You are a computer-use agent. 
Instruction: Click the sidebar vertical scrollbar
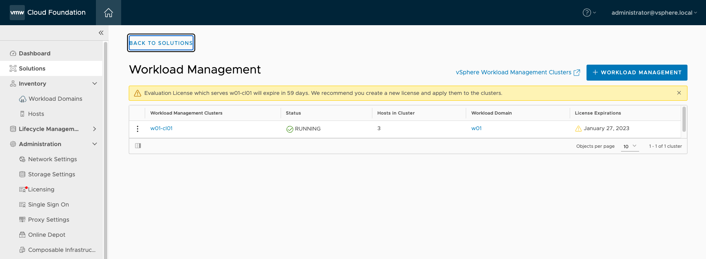[106, 150]
